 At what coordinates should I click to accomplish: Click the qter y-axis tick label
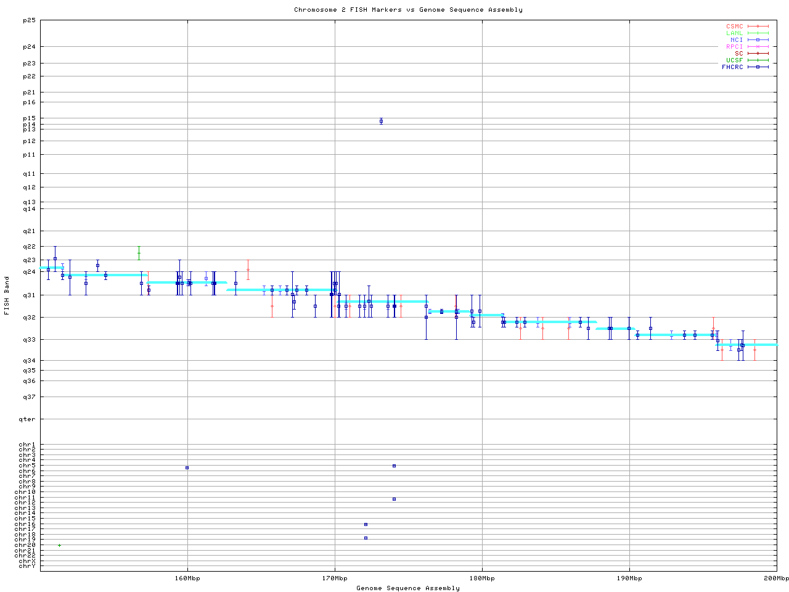coord(29,419)
